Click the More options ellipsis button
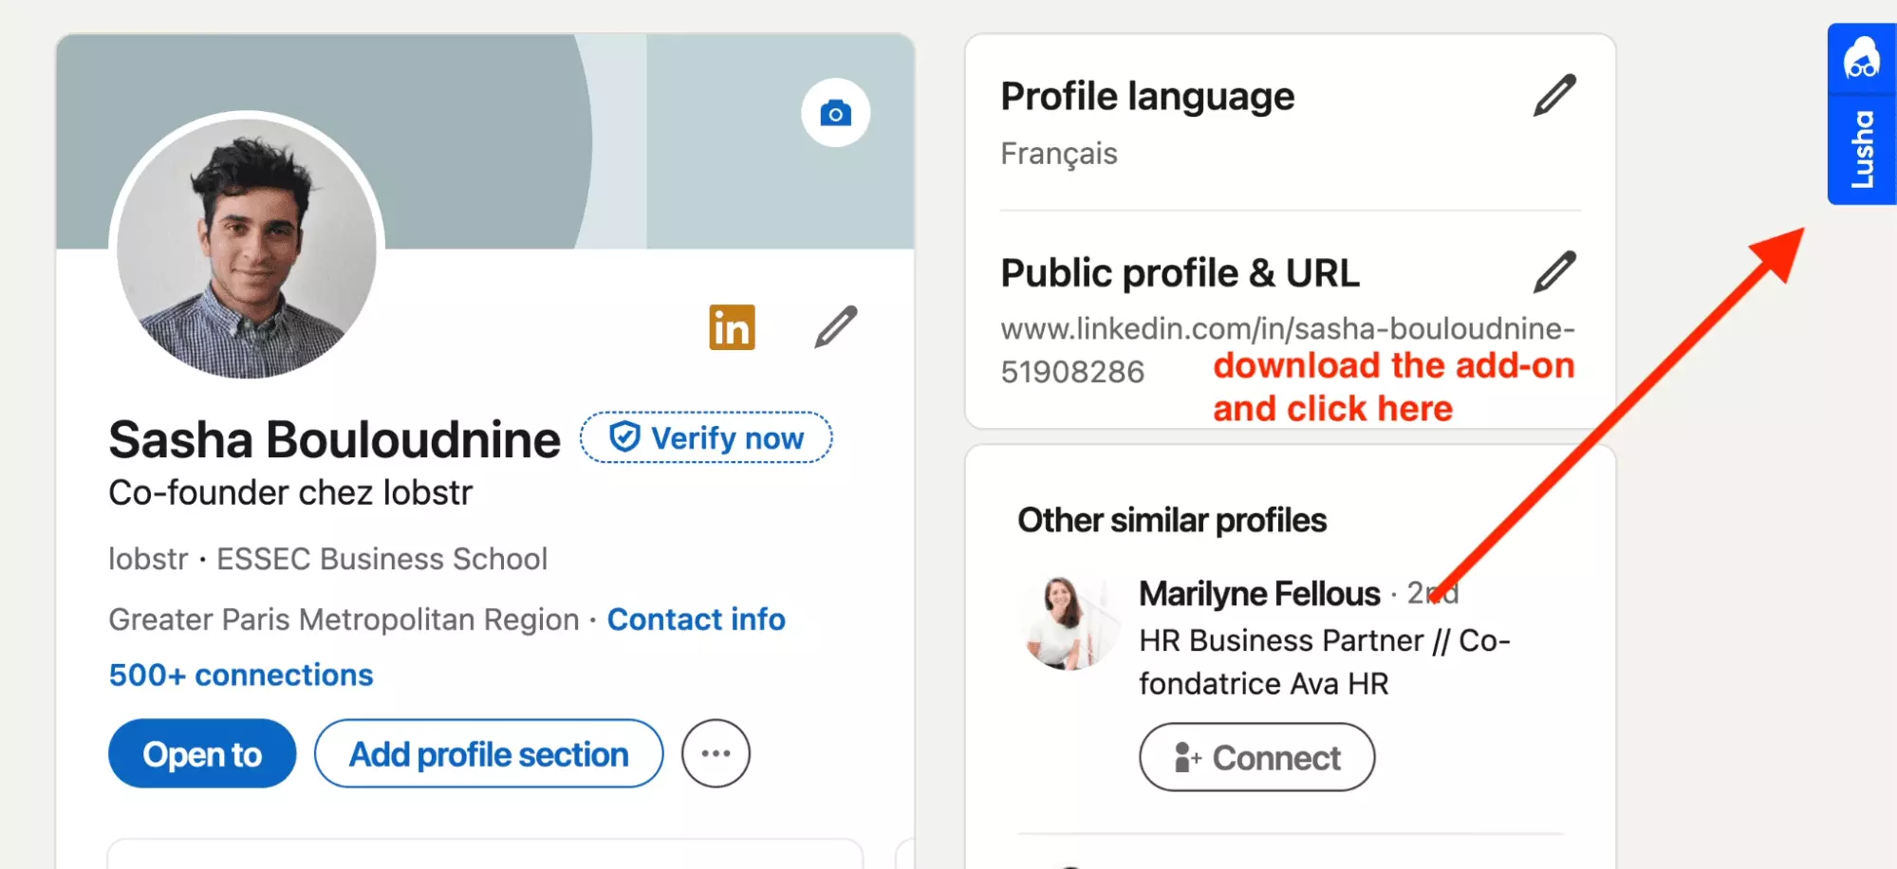This screenshot has height=869, width=1897. [716, 753]
